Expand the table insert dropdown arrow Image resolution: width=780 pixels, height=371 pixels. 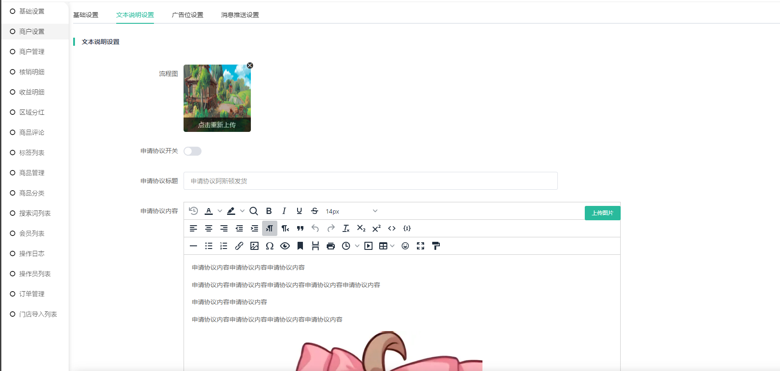tap(392, 246)
